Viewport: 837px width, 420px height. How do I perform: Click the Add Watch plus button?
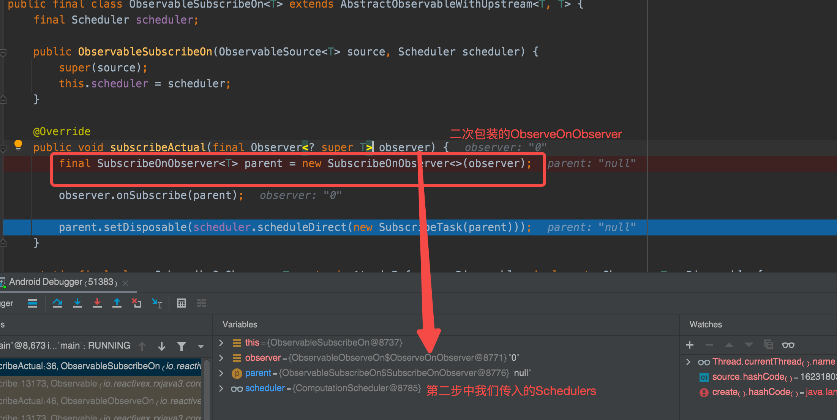click(x=690, y=345)
